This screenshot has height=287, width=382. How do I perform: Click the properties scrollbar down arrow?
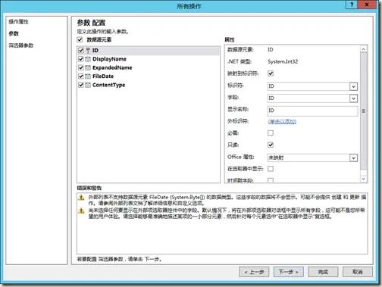point(364,179)
